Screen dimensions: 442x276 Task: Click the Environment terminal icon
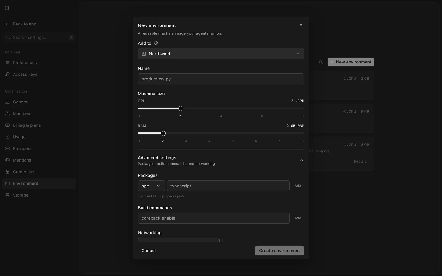click(7, 183)
